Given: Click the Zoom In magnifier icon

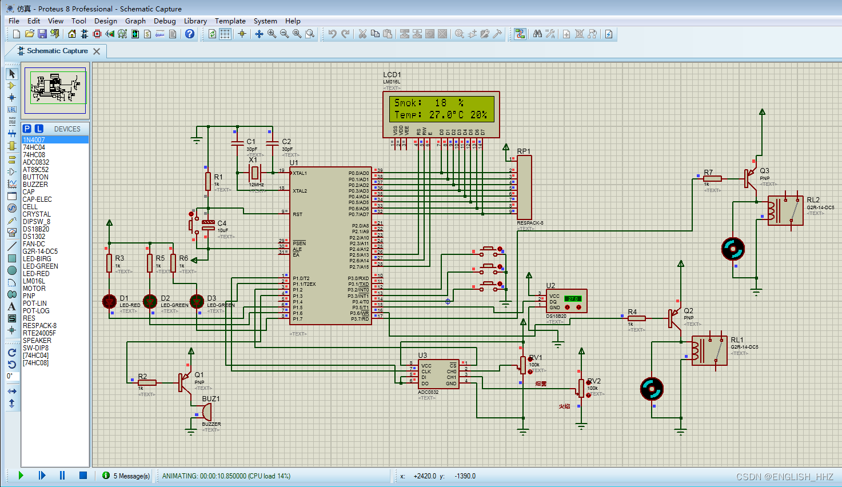Looking at the screenshot, I should coord(272,34).
